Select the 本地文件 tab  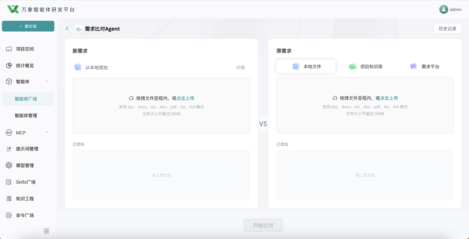click(306, 66)
